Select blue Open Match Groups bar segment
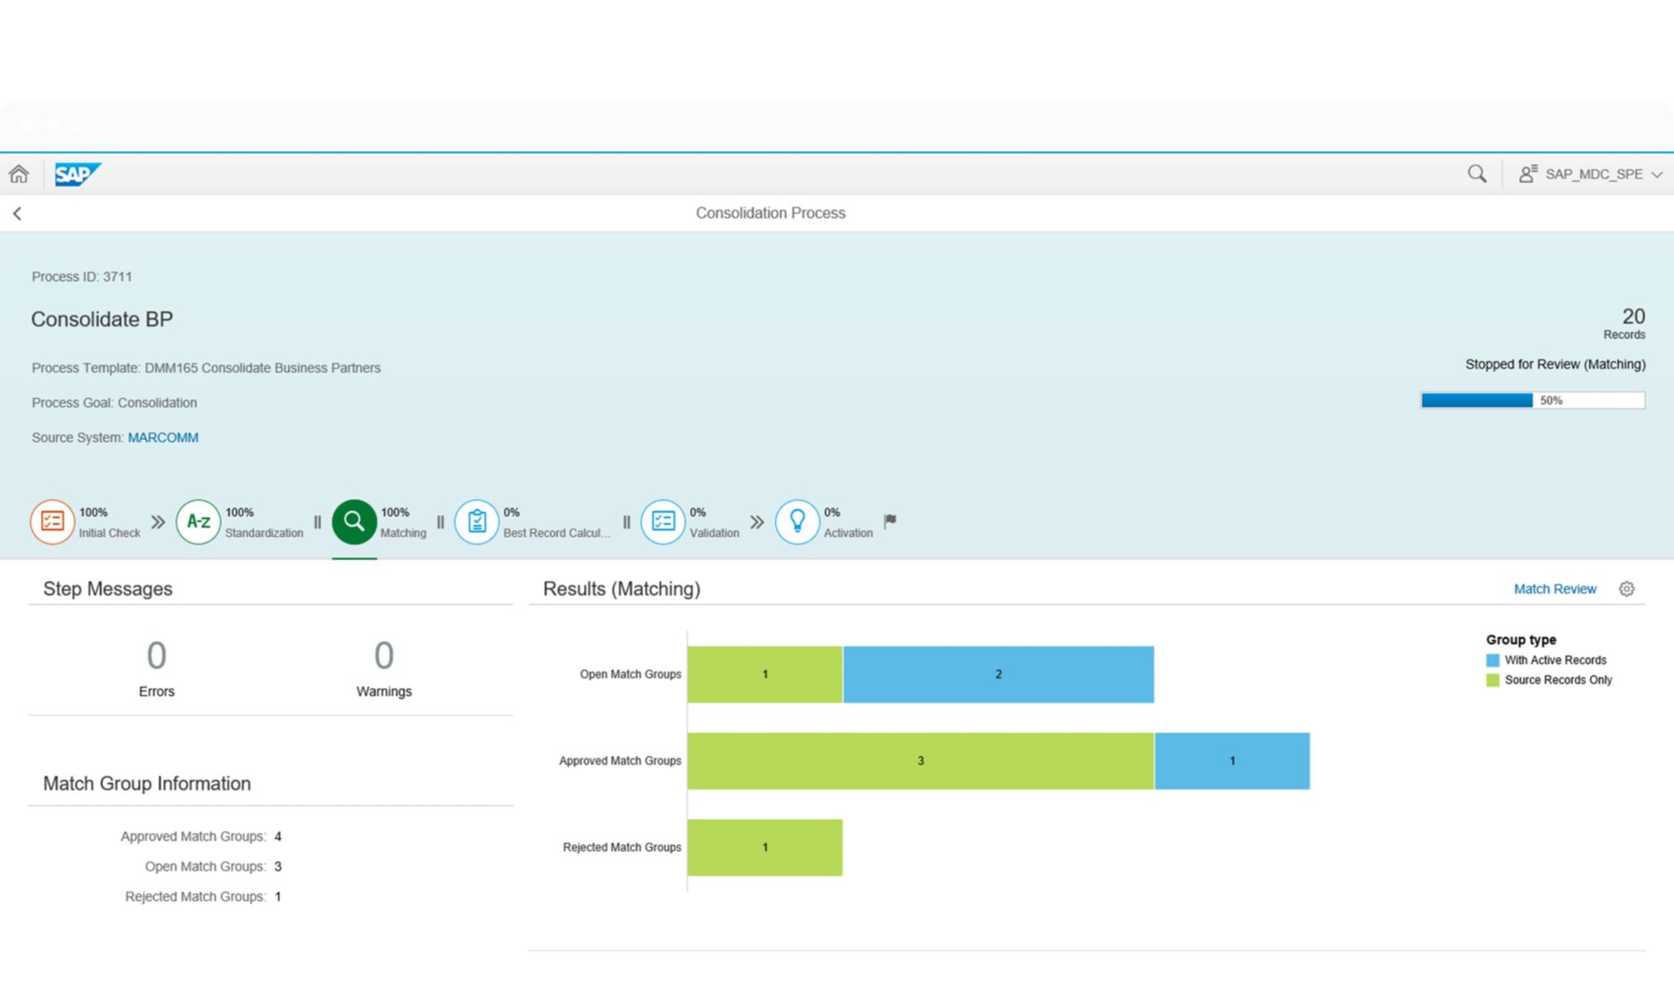Image resolution: width=1674 pixels, height=984 pixels. pyautogui.click(x=998, y=674)
